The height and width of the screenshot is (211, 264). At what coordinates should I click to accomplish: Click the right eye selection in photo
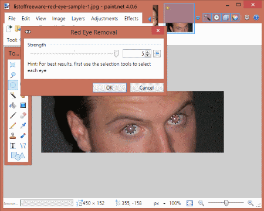coord(175,119)
